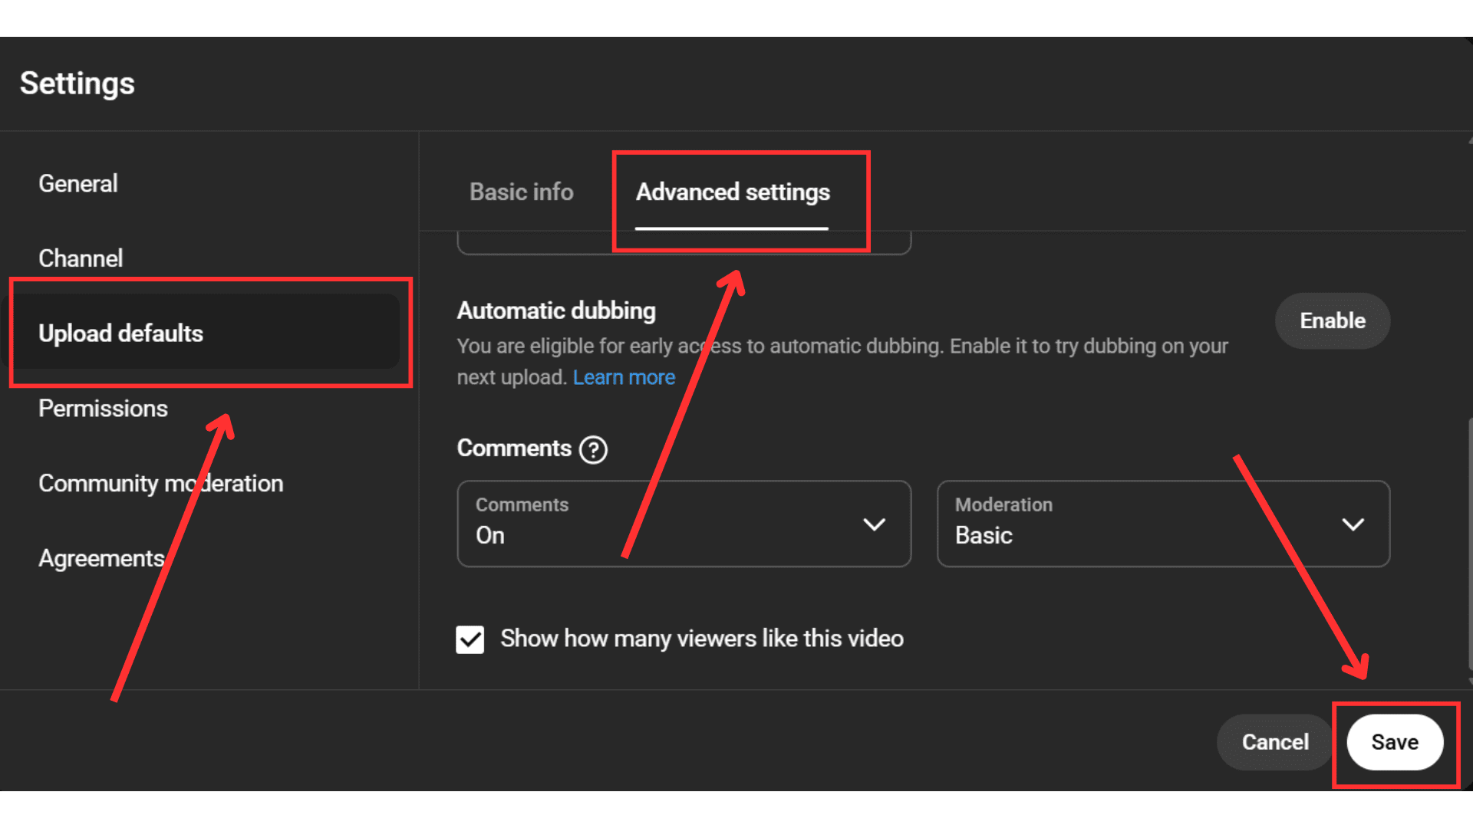This screenshot has height=828, width=1473.
Task: Enable automatic dubbing
Action: click(1332, 320)
